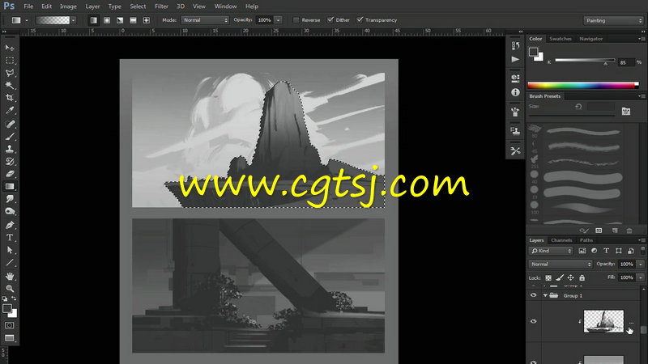
Task: Click the color spectrum ramp
Action: coord(583,86)
